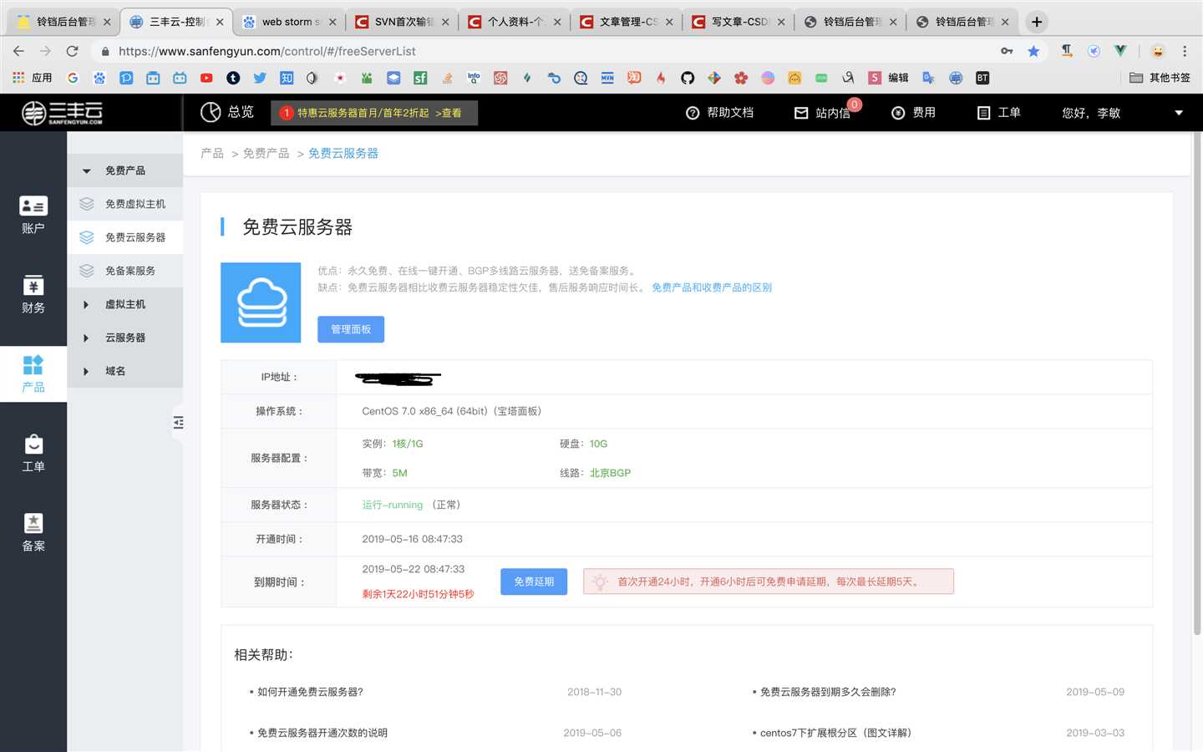The height and width of the screenshot is (752, 1203).
Task: Open the 其他书签 bookmarks folder
Action: 1160,78
